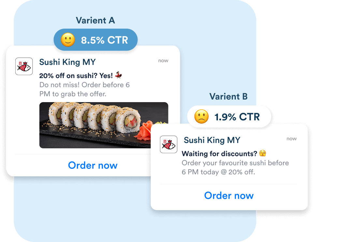This screenshot has height=242, width=358.
Task: Click the 'Sushi King MY' title in Variant A
Action: (x=67, y=62)
